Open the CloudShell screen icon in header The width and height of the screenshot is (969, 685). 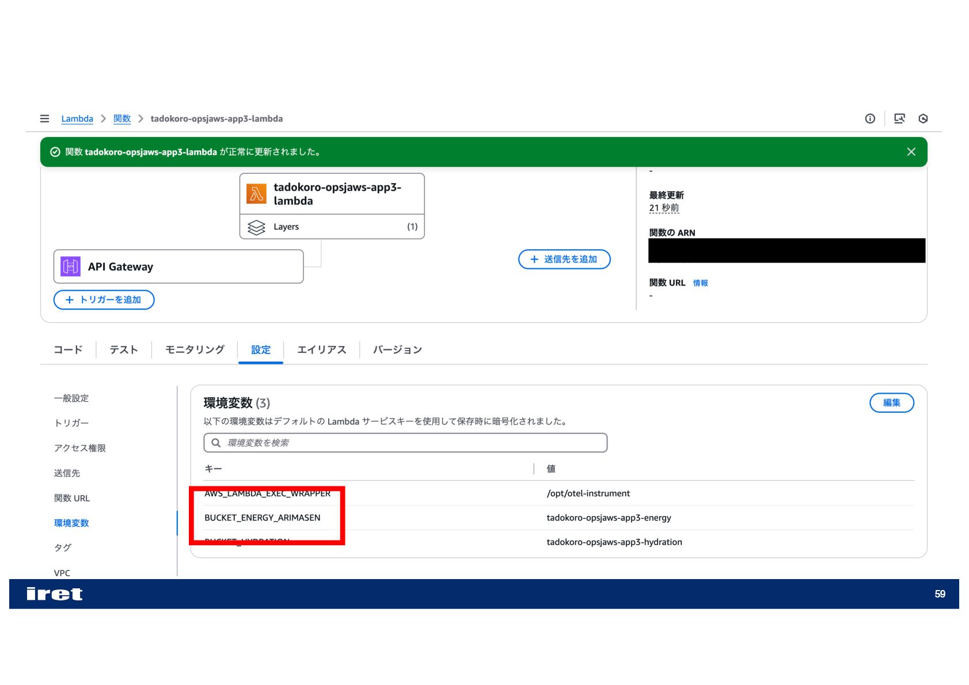click(x=899, y=119)
